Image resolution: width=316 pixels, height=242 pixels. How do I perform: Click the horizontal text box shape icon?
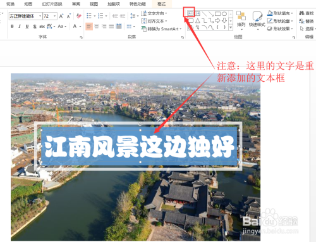click(x=190, y=14)
